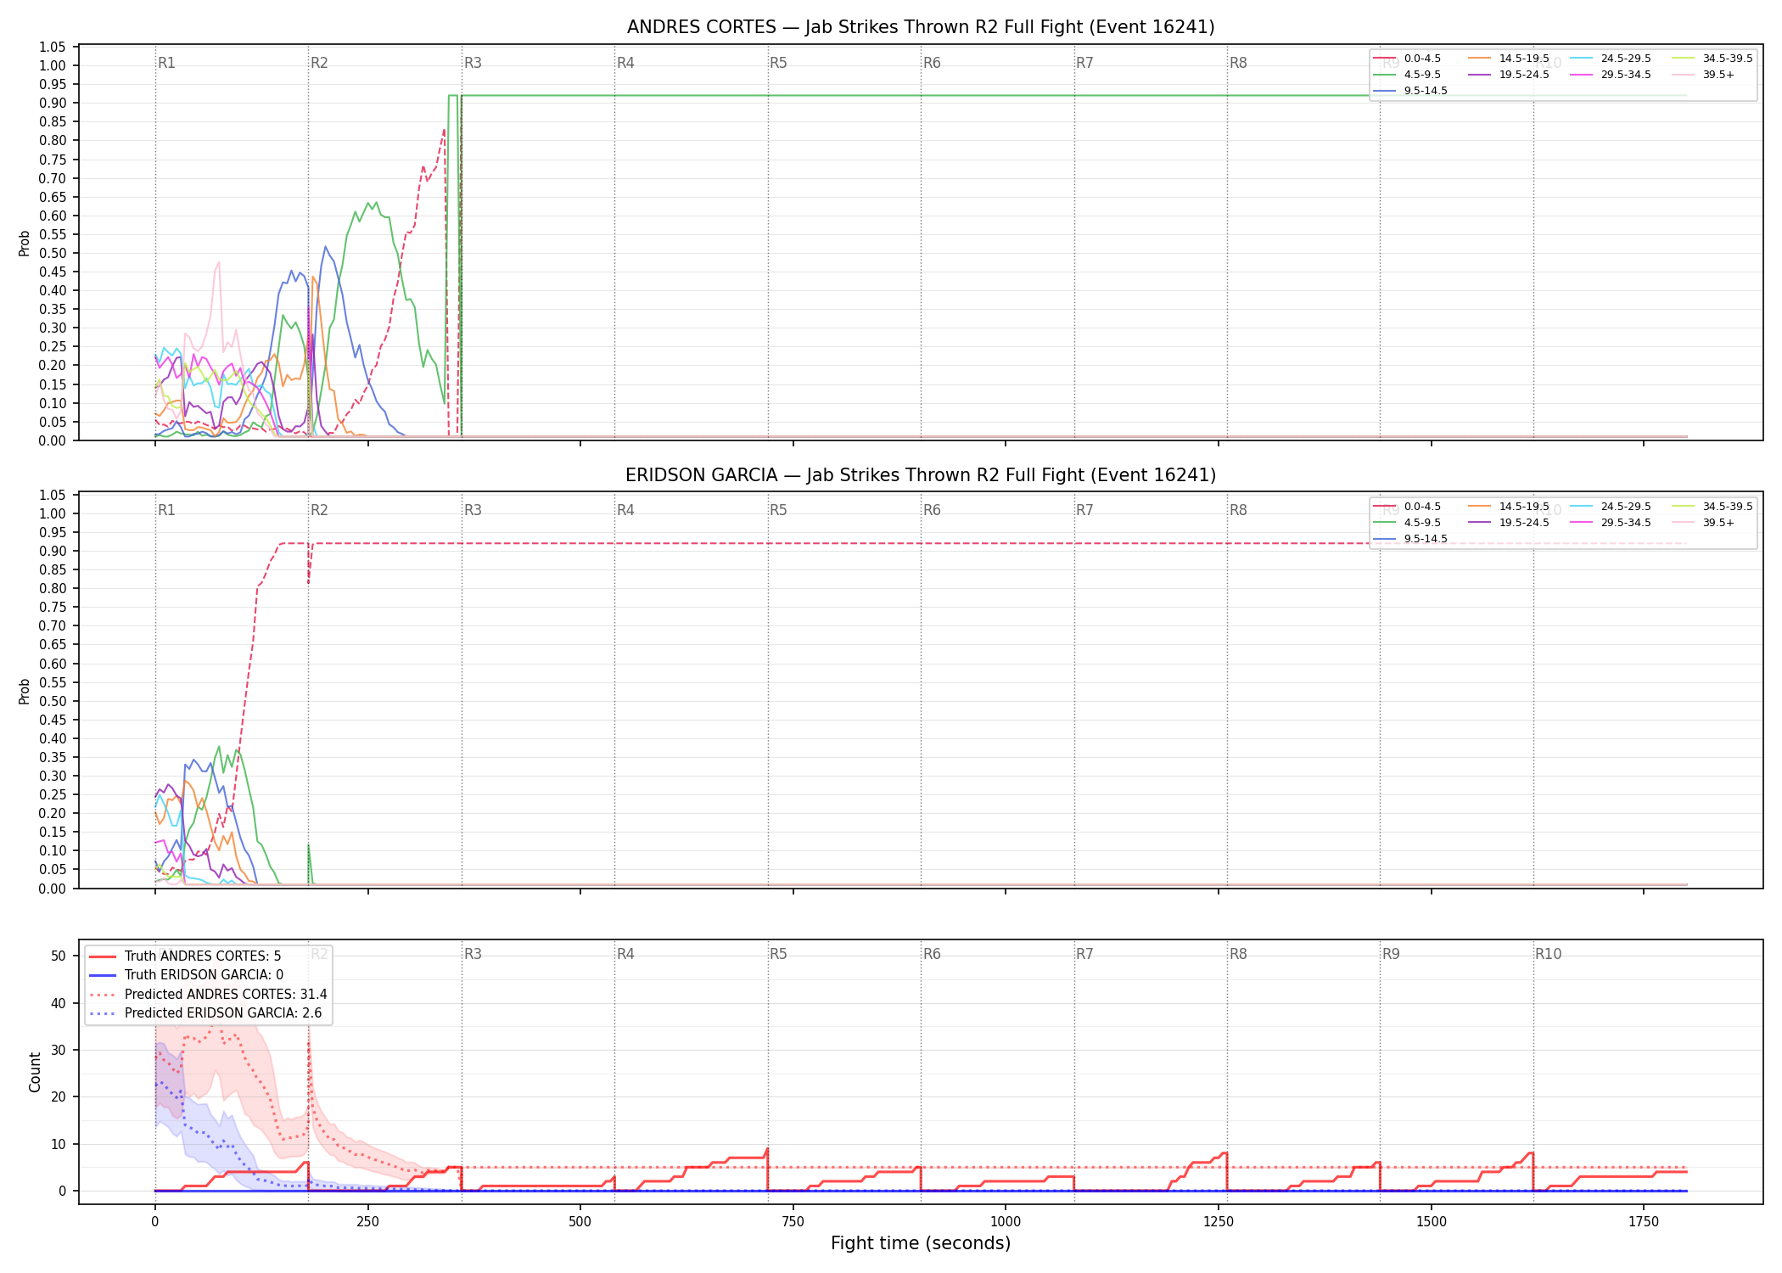The height and width of the screenshot is (1273, 1782).
Task: Click the ERIDSON GARCIA chart title
Action: click(x=921, y=475)
